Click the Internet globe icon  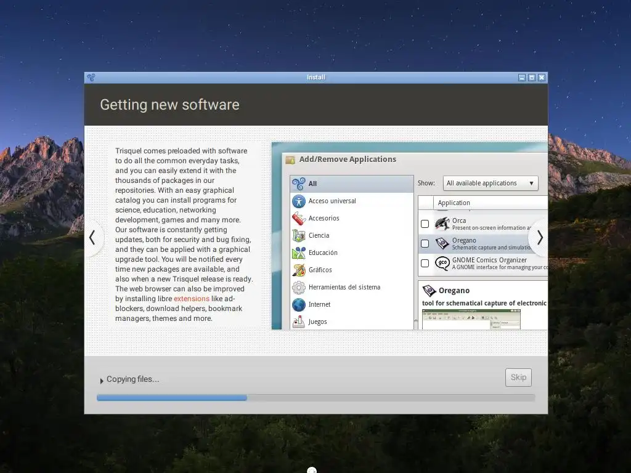[x=299, y=305]
